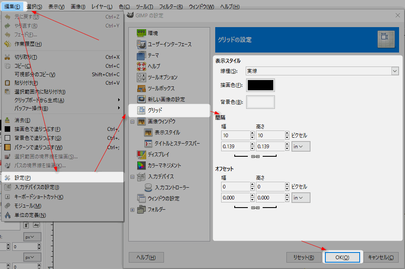
Task: Choose 選択範囲内に貼り付け from the Edit menu
Action: (x=63, y=92)
